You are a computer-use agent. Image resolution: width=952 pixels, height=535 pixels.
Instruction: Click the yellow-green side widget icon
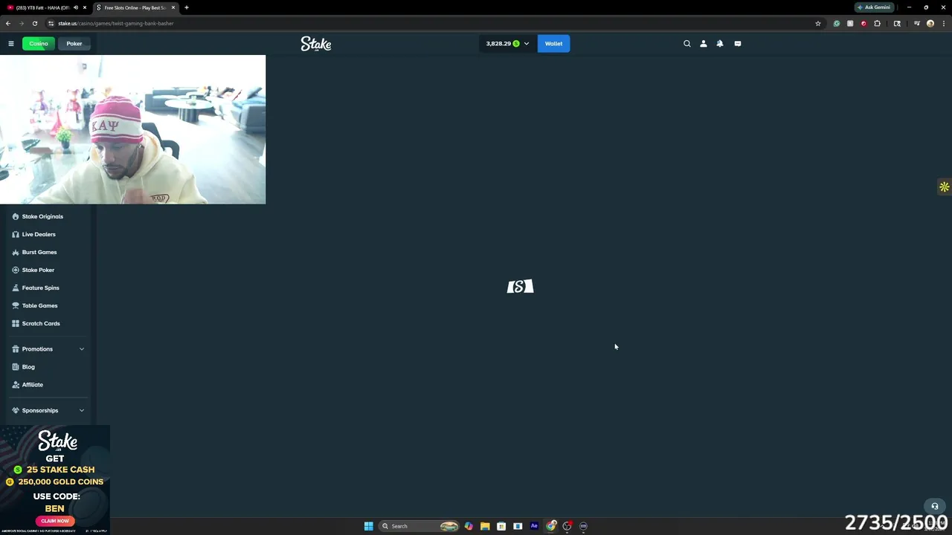[944, 187]
